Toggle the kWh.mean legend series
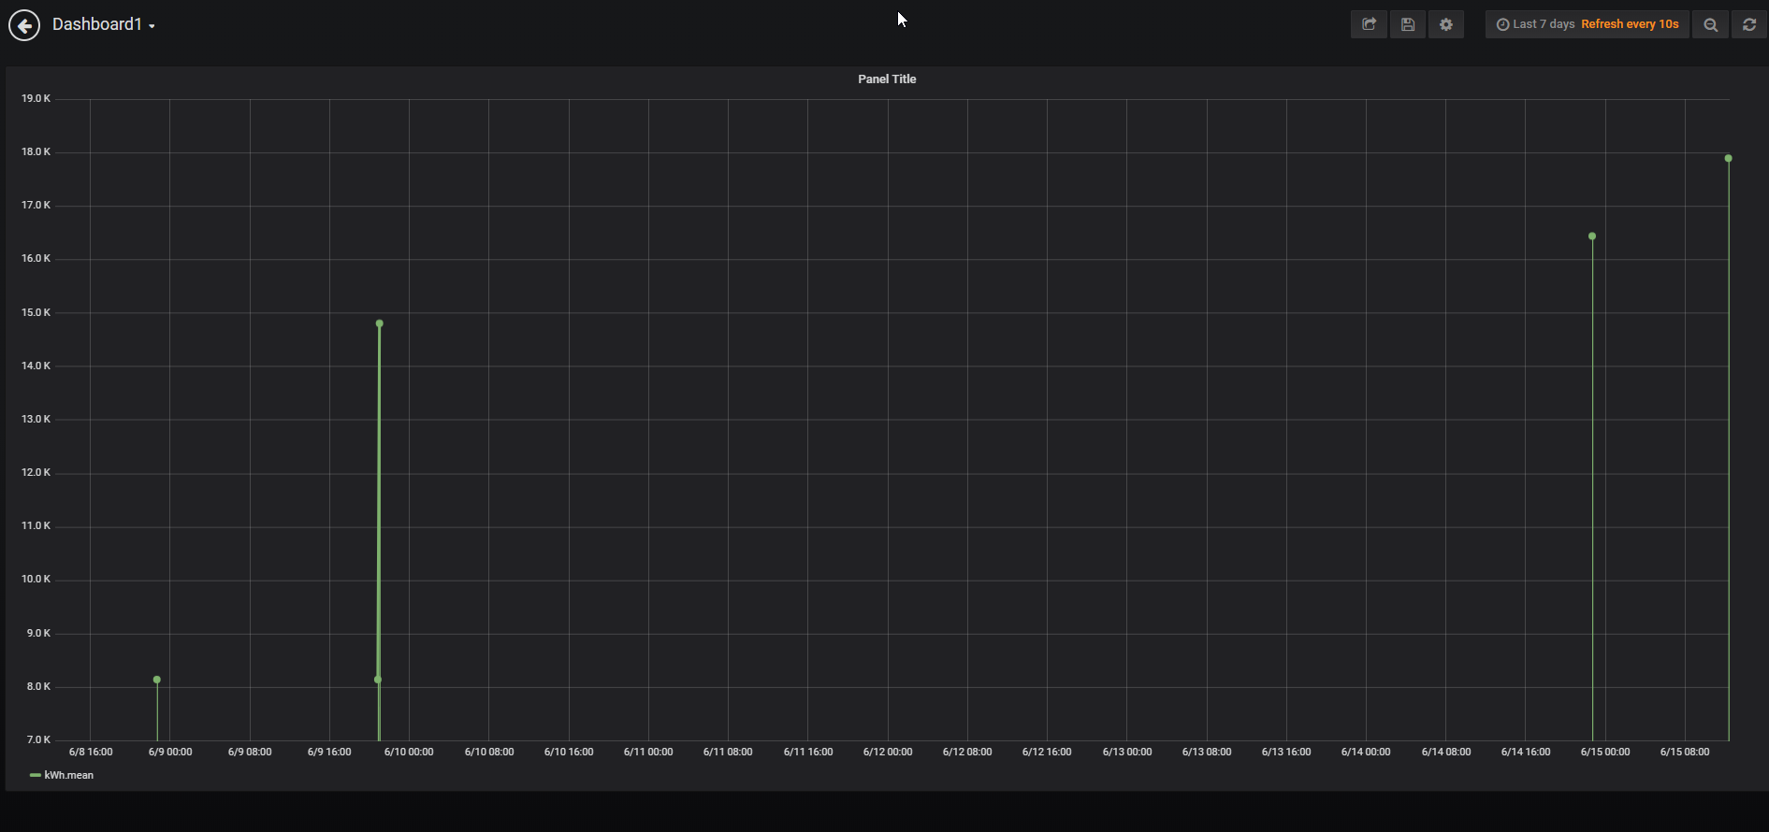This screenshot has width=1769, height=832. [x=68, y=775]
